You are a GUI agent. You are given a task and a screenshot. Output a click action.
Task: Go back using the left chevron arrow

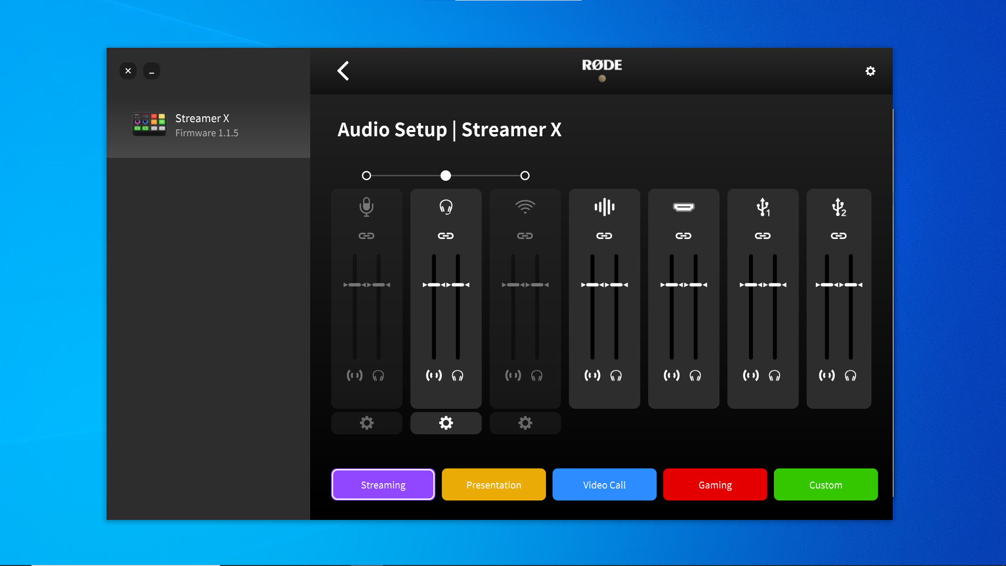pyautogui.click(x=343, y=71)
